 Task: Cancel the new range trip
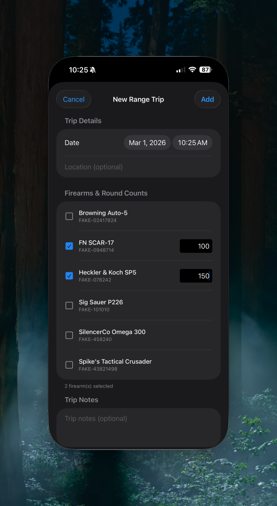tap(74, 99)
